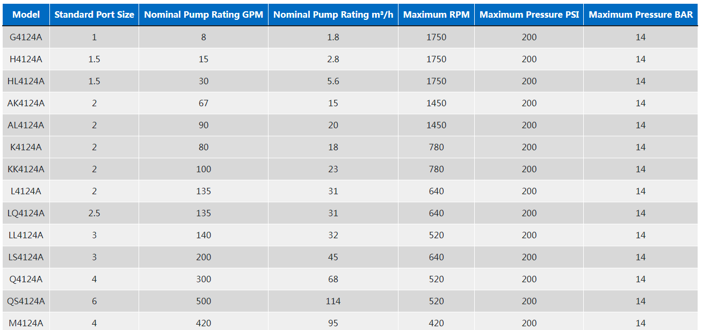Click the QS4124A model cell

click(26, 301)
